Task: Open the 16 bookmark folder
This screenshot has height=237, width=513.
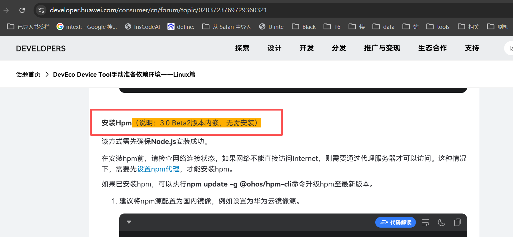Action: tap(332, 27)
